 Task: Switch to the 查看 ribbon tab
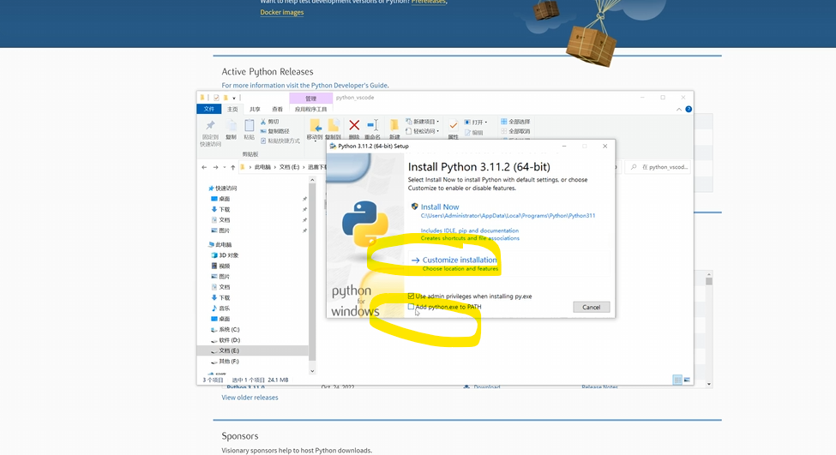click(277, 109)
